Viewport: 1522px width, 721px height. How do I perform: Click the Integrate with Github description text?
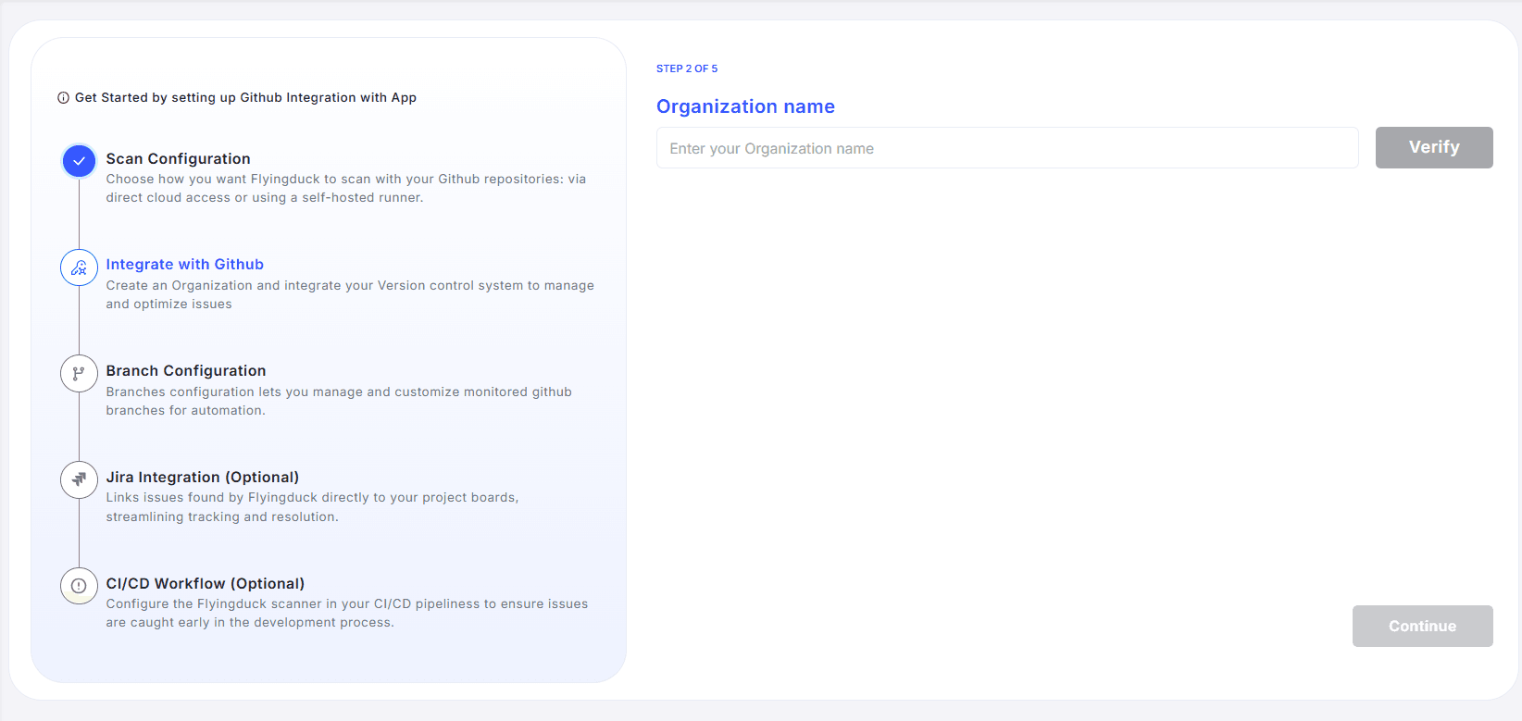[349, 295]
